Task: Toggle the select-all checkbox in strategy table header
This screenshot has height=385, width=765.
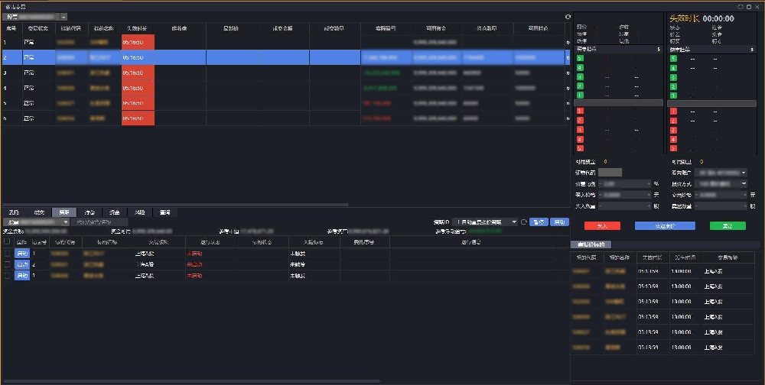Action: (8, 241)
